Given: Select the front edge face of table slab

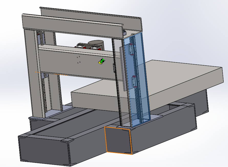Looking at the screenshot, I should pos(95,100).
